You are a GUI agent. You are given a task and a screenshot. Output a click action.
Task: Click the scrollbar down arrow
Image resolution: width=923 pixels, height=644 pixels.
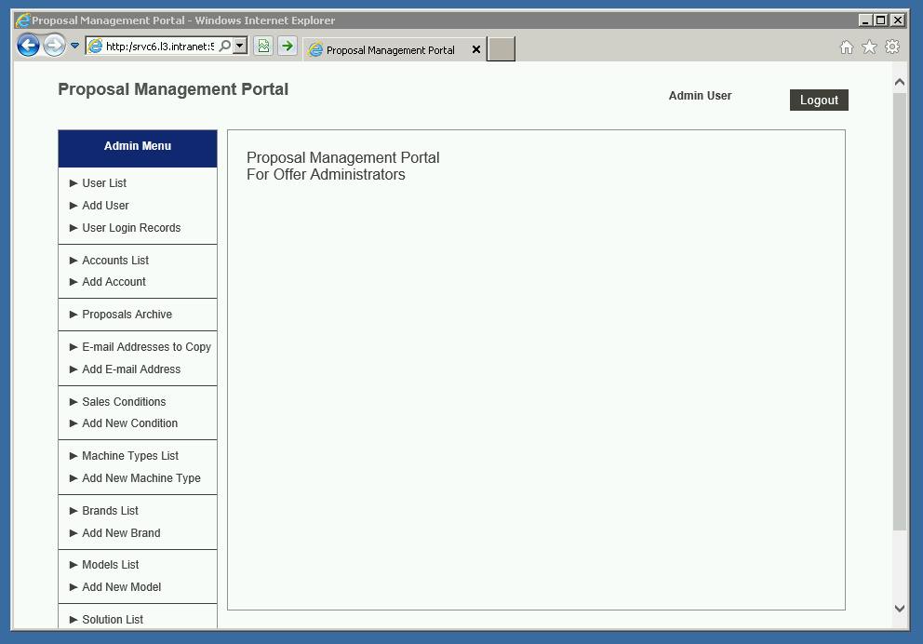[900, 609]
